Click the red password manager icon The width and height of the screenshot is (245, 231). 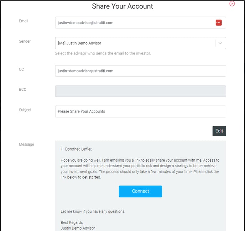(x=219, y=23)
